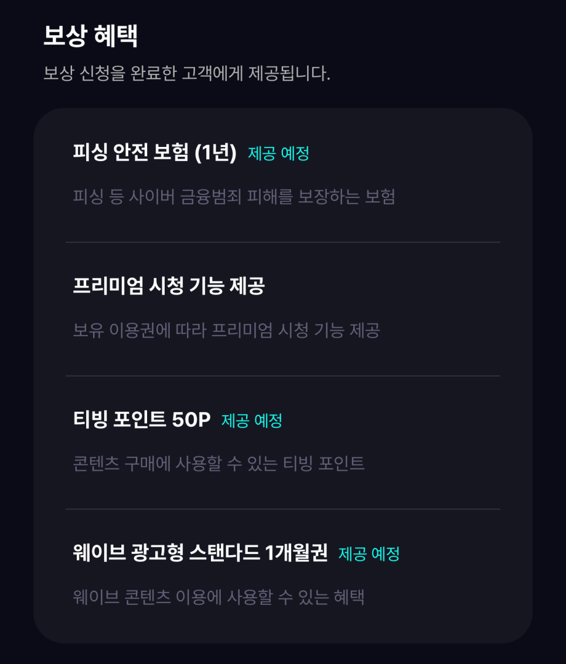Viewport: 566px width, 664px height.
Task: Click 제공 예정 badge beside 피싱 안전 보험
Action: (x=278, y=153)
